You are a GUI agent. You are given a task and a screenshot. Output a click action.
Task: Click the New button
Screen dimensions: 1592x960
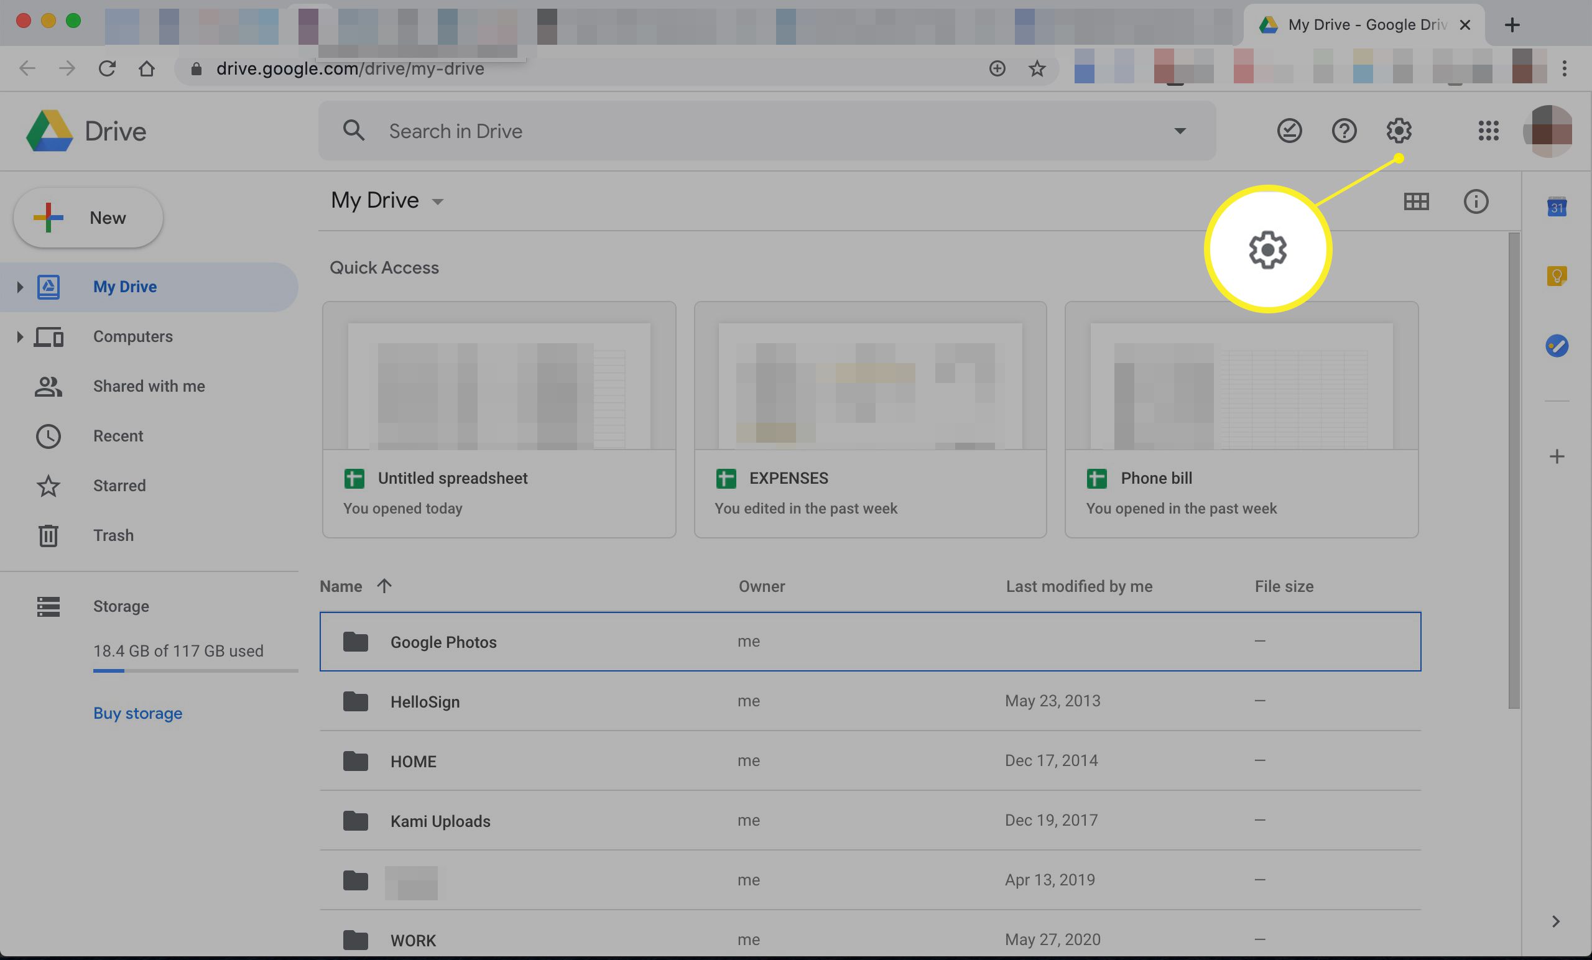tap(88, 217)
